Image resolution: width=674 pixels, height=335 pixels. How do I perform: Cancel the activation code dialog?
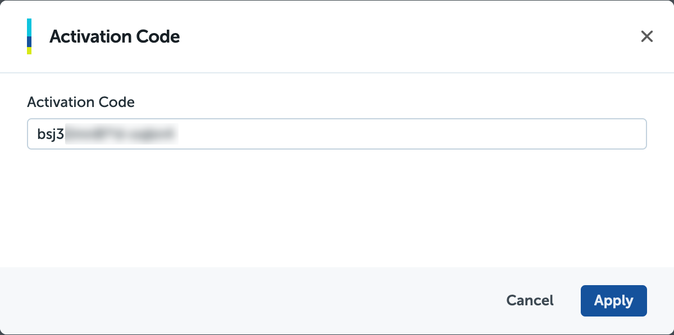[530, 301]
